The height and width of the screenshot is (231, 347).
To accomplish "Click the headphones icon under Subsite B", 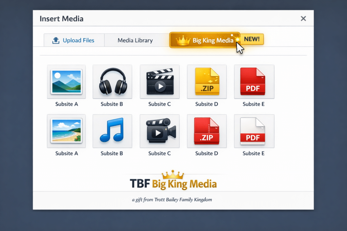I will coord(112,81).
